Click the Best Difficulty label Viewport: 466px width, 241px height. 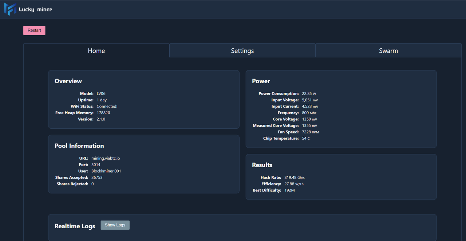pos(267,190)
